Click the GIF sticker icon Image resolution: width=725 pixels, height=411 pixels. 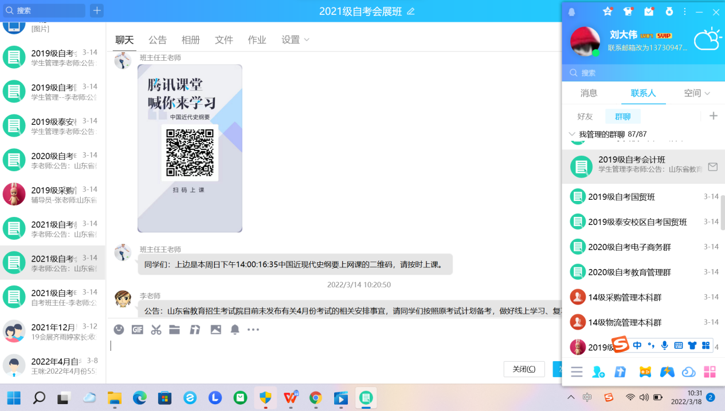point(137,330)
